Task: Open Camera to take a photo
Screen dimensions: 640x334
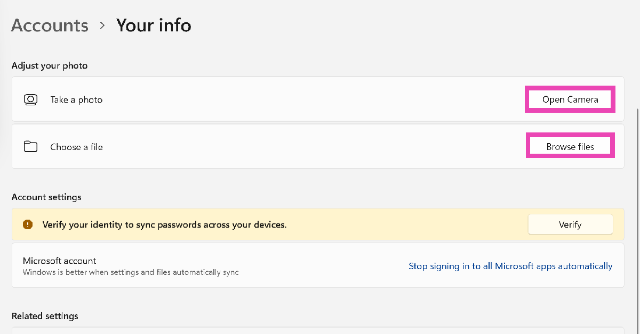Action: pyautogui.click(x=570, y=99)
